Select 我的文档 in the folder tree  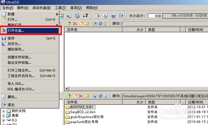[19, 111]
